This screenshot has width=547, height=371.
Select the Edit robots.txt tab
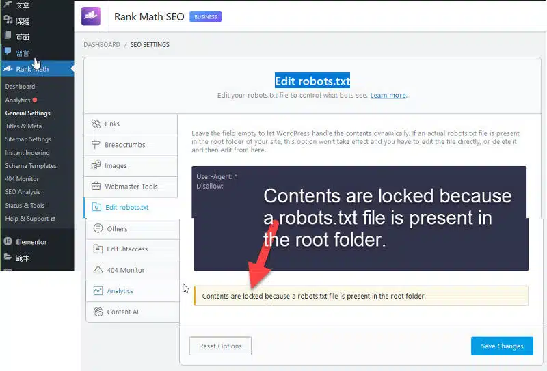(131, 208)
